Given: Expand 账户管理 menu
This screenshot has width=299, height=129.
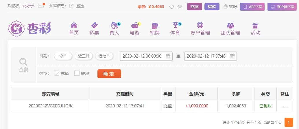Looking at the screenshot, I should coord(200,29).
